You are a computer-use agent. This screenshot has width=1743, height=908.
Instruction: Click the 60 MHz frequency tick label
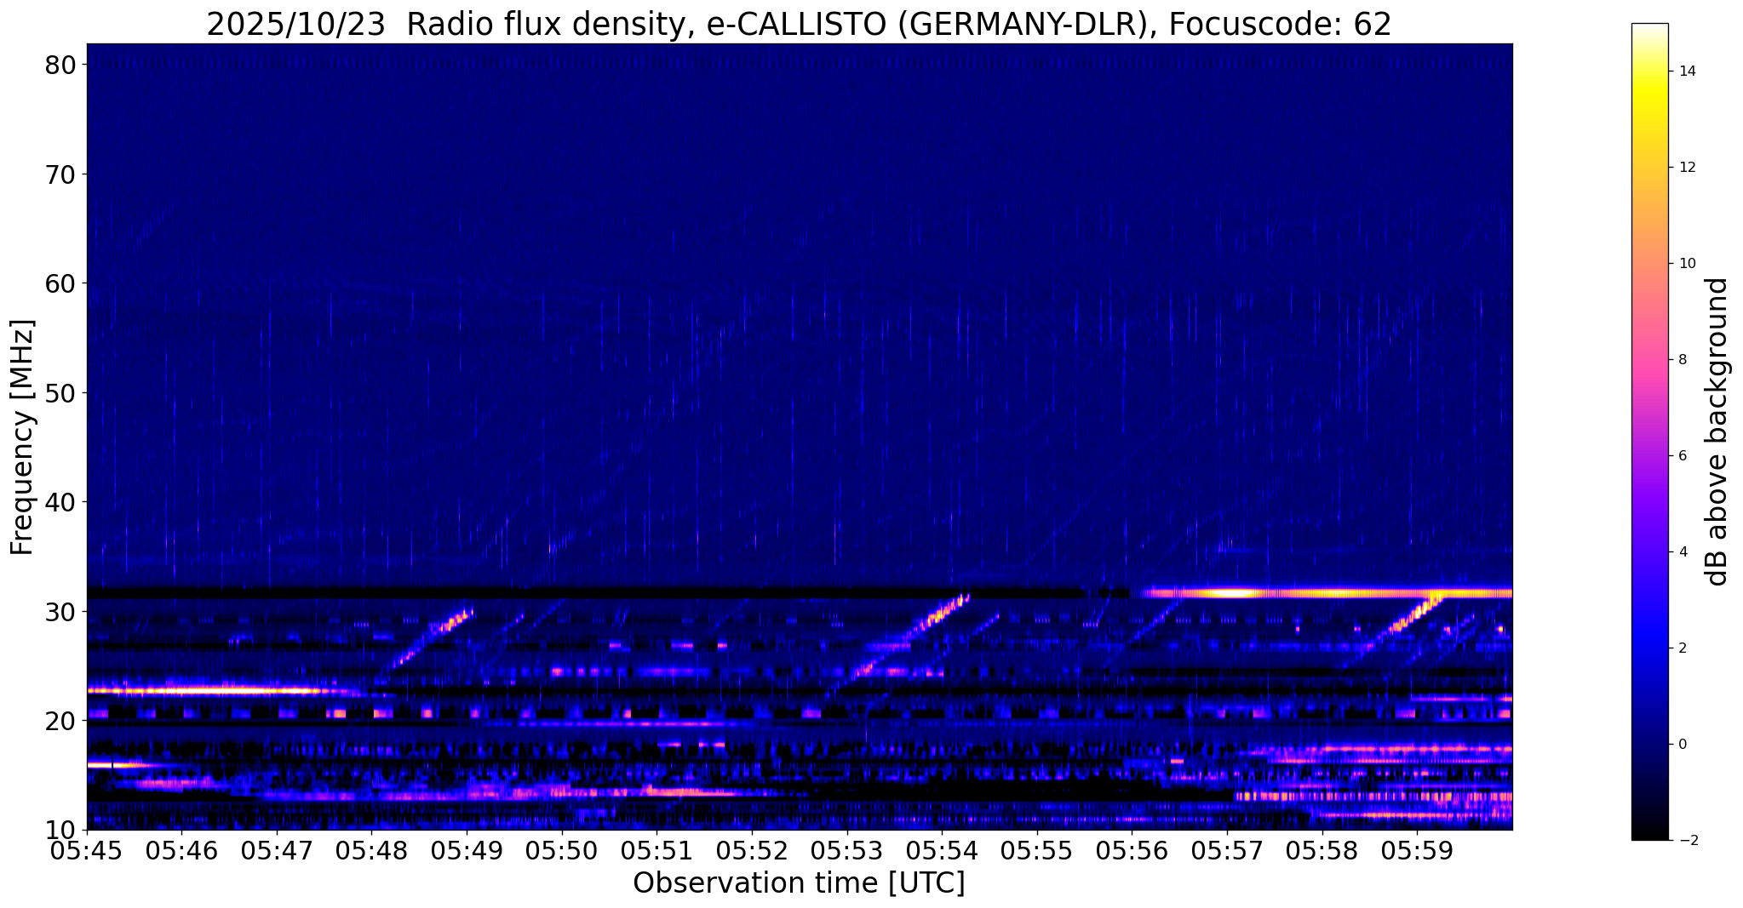click(61, 283)
